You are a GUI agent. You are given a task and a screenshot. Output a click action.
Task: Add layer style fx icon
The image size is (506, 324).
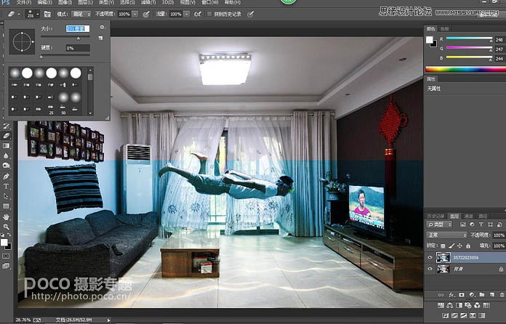(451, 295)
